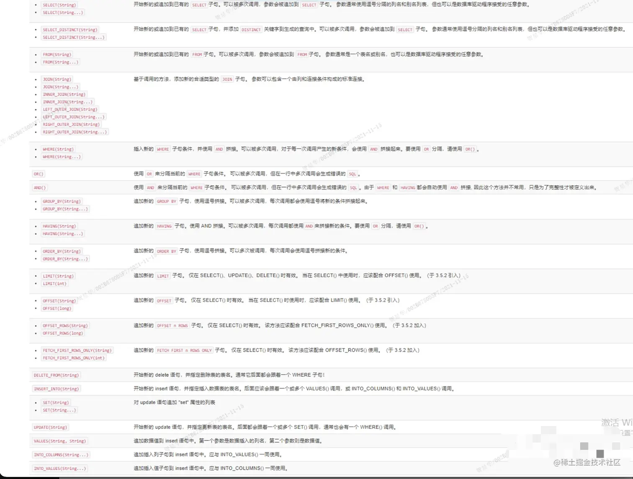Image resolution: width=633 pixels, height=479 pixels.
Task: Click the "FROM(String)" method label
Action: (57, 54)
